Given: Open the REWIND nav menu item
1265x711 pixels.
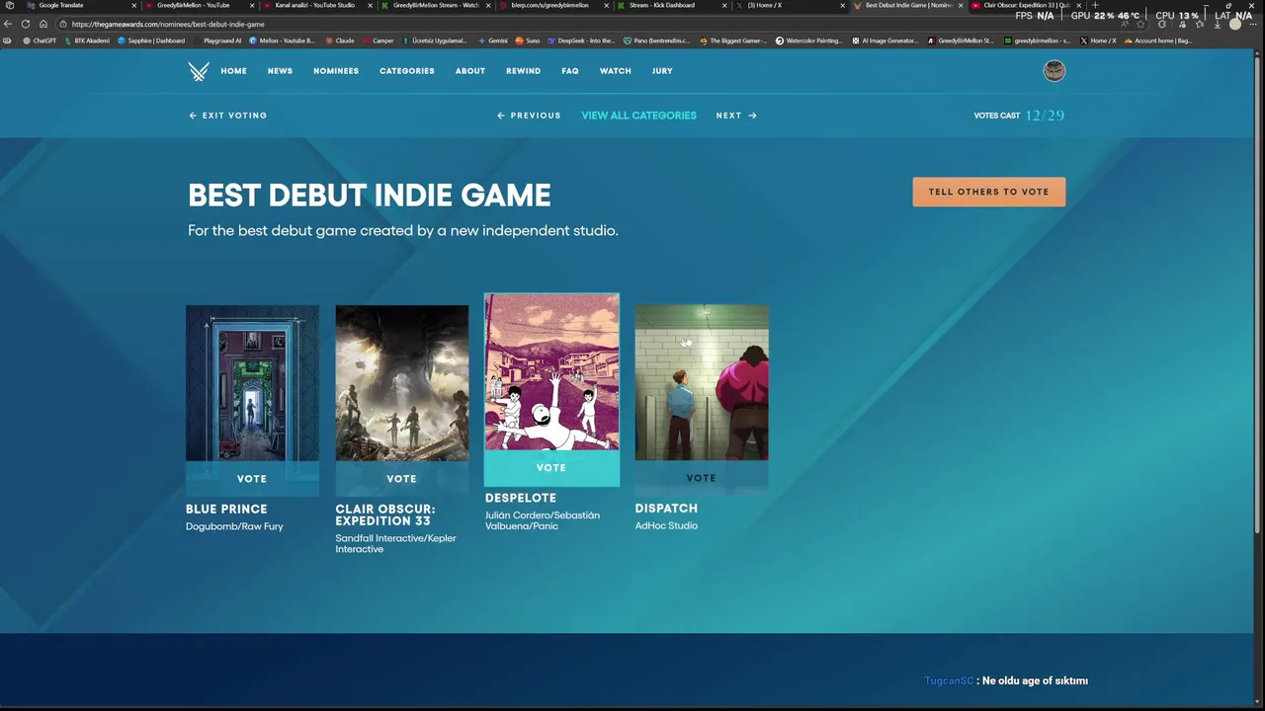Looking at the screenshot, I should [523, 71].
